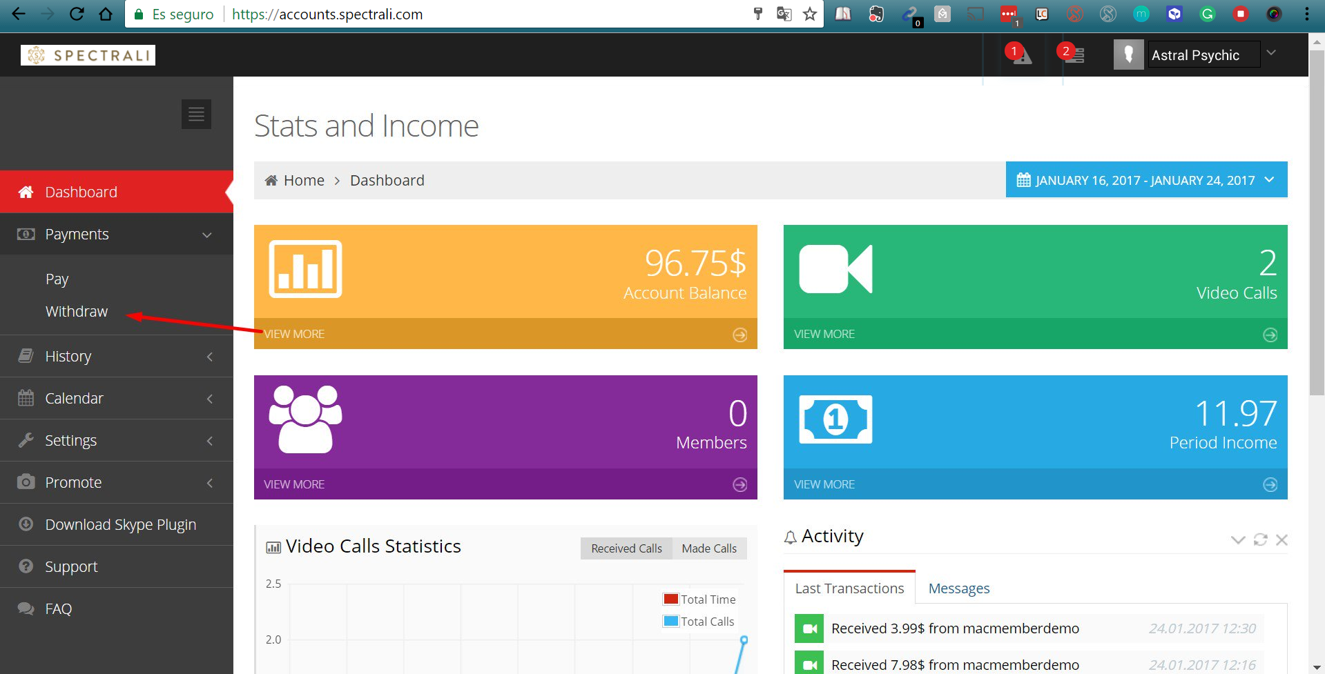Image resolution: width=1325 pixels, height=674 pixels.
Task: Open Download Skype Plugin link
Action: [120, 525]
